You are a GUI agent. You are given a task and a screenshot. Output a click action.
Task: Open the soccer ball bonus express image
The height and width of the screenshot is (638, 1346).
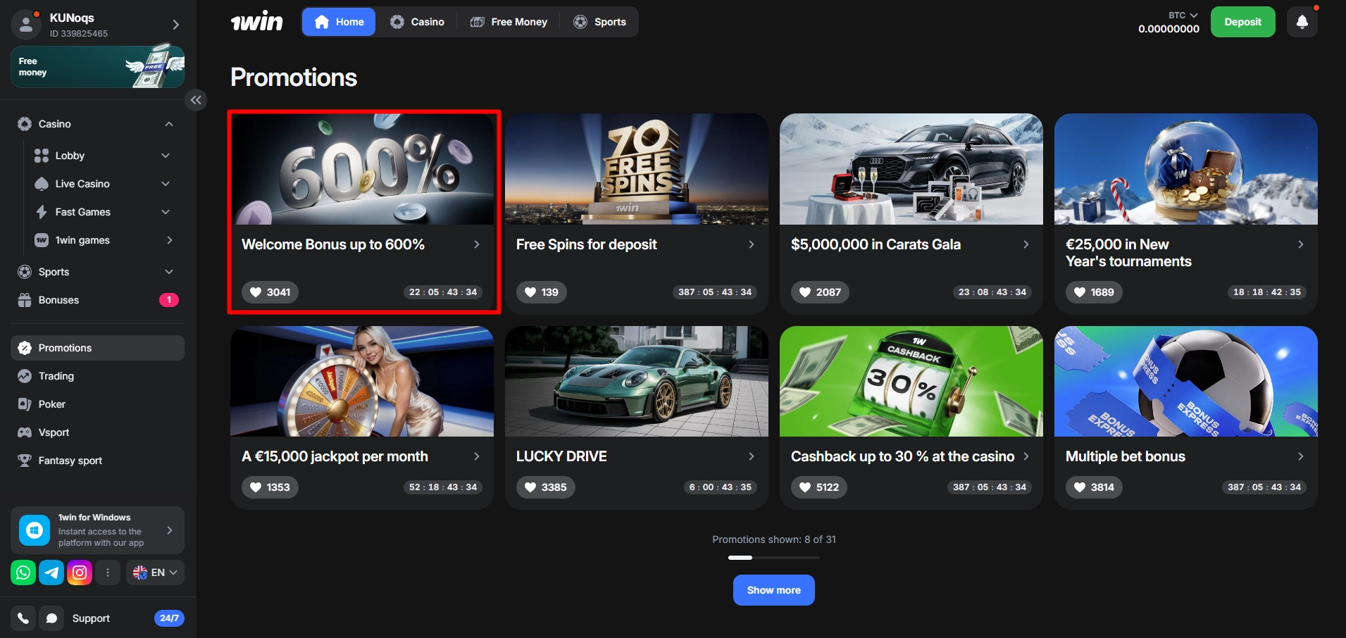click(1186, 381)
